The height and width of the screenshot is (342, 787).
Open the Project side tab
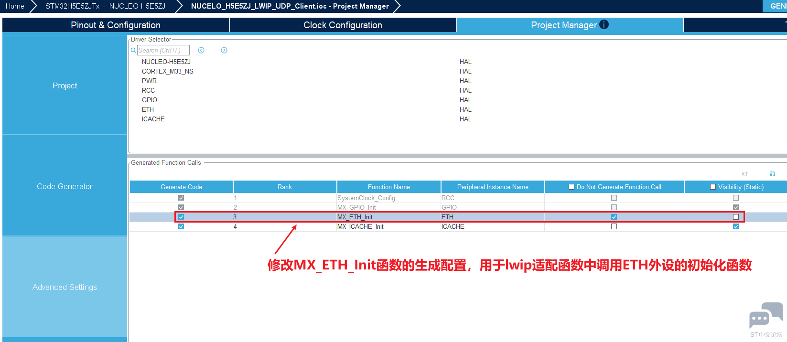(65, 85)
